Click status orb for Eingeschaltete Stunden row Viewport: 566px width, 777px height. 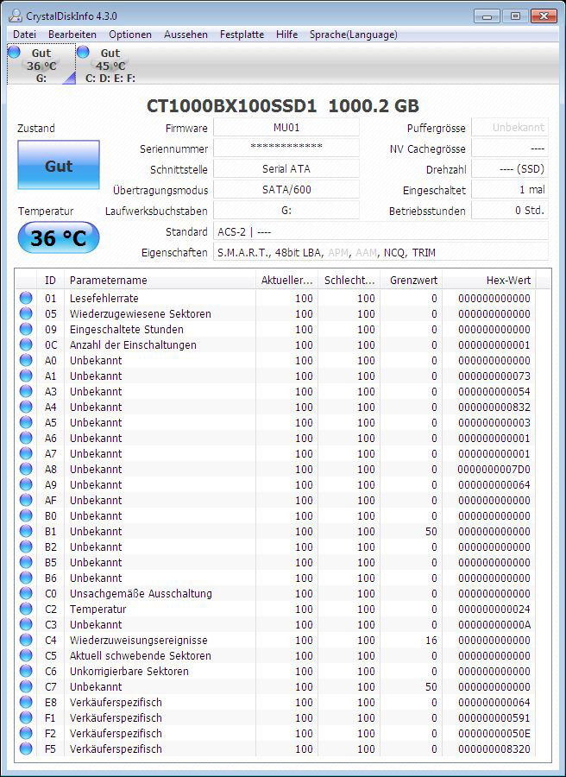click(x=26, y=330)
